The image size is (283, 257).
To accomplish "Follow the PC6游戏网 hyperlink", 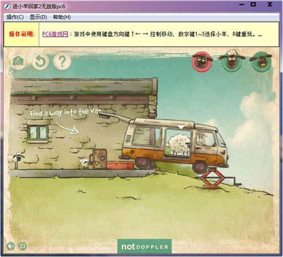I will [x=55, y=34].
